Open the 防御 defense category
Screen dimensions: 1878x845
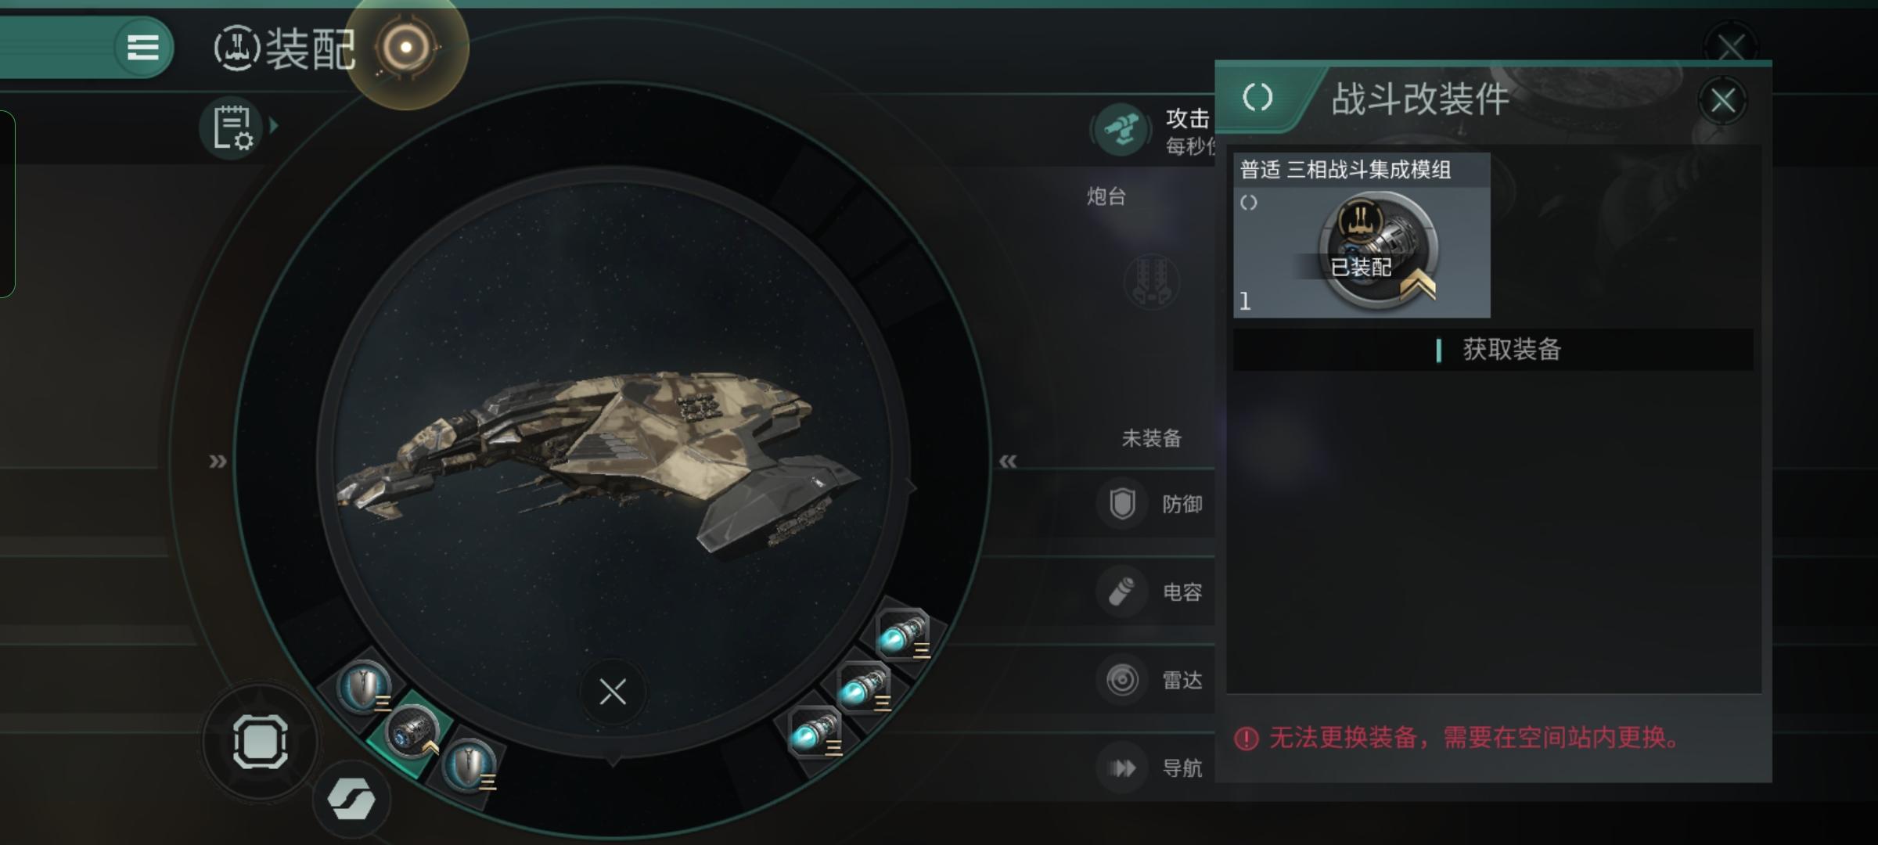click(1153, 504)
